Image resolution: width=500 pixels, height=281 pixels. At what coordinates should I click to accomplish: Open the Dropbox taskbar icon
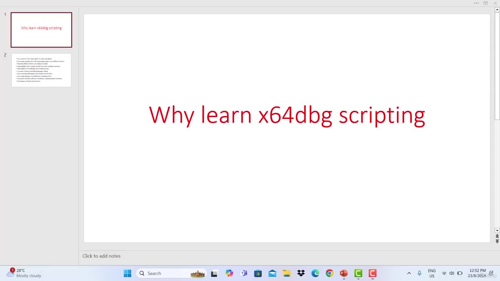tap(301, 273)
